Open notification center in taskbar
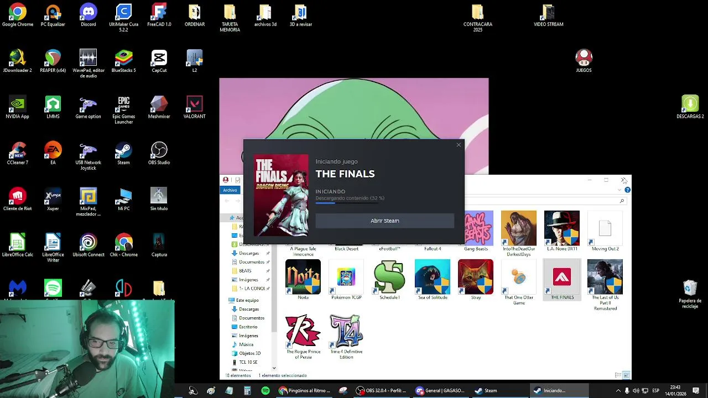The image size is (708, 398). pyautogui.click(x=696, y=391)
